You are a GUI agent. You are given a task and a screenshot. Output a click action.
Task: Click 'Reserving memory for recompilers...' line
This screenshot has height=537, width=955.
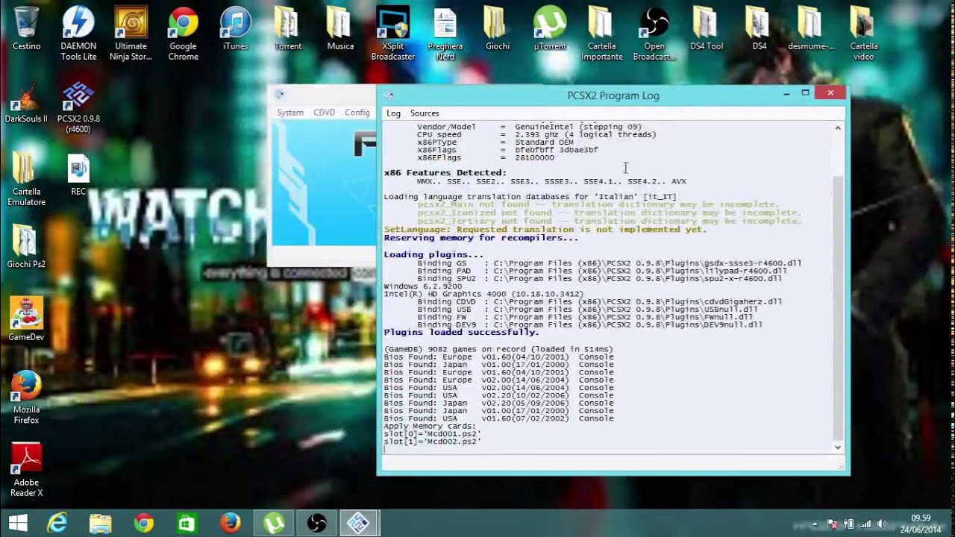480,238
